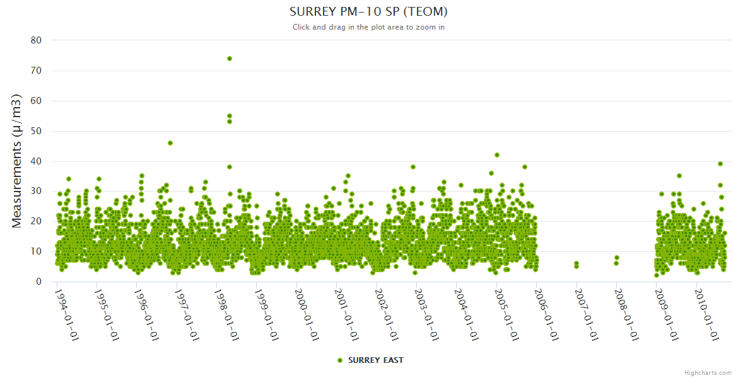Image resolution: width=738 pixels, height=378 pixels.
Task: Click the 80 y-axis tick label
Action: click(36, 40)
